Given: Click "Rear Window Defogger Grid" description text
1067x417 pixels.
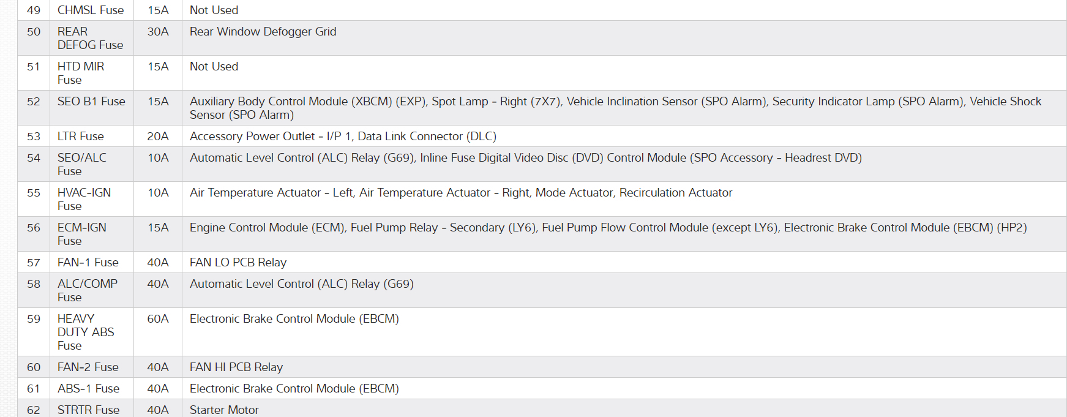Looking at the screenshot, I should pos(263,32).
